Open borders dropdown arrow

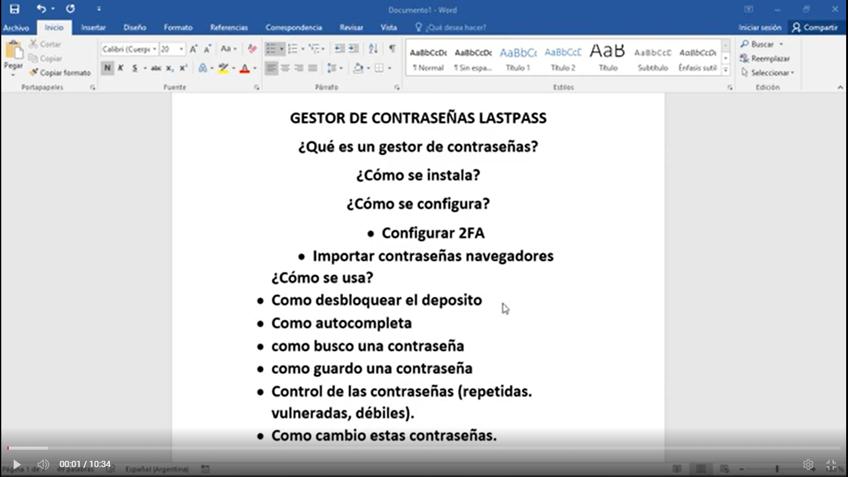pos(389,68)
